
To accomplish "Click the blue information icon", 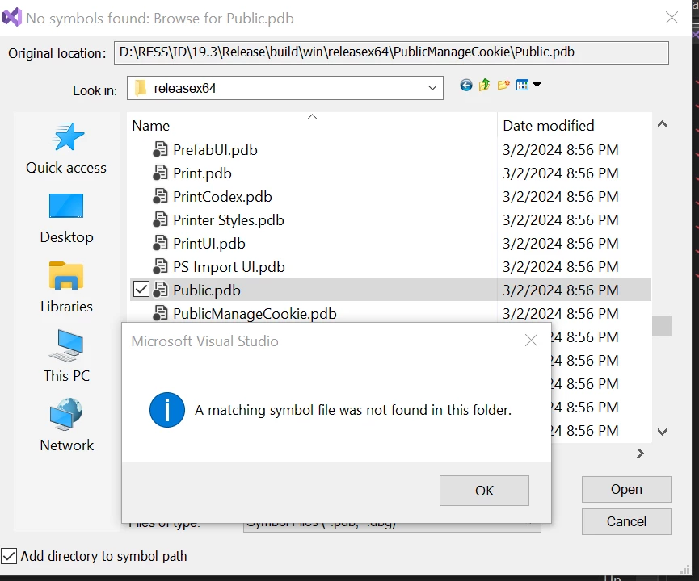I will click(167, 410).
